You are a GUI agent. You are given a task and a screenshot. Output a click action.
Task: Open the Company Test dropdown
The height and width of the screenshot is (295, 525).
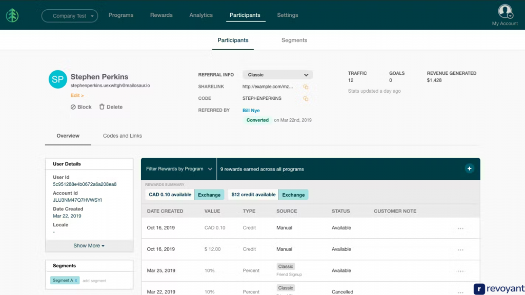[x=70, y=16]
